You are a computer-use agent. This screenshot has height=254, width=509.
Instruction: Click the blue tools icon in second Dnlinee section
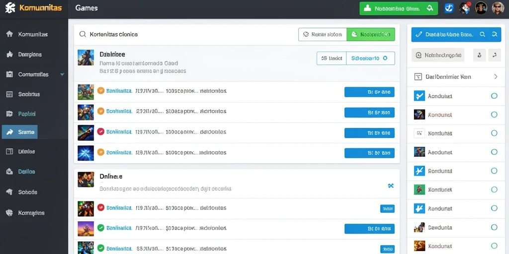coord(391,186)
